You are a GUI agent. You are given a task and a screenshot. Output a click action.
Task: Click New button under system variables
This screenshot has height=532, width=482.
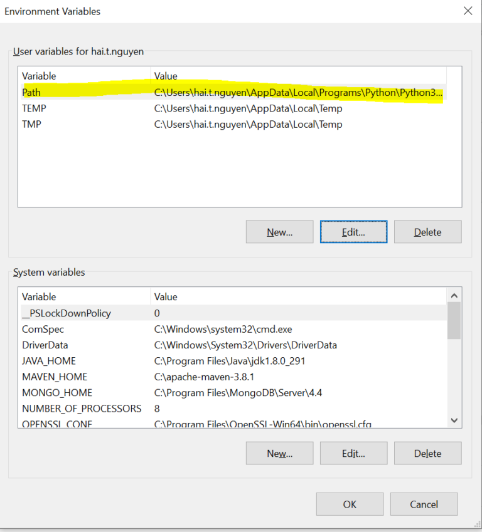[279, 453]
